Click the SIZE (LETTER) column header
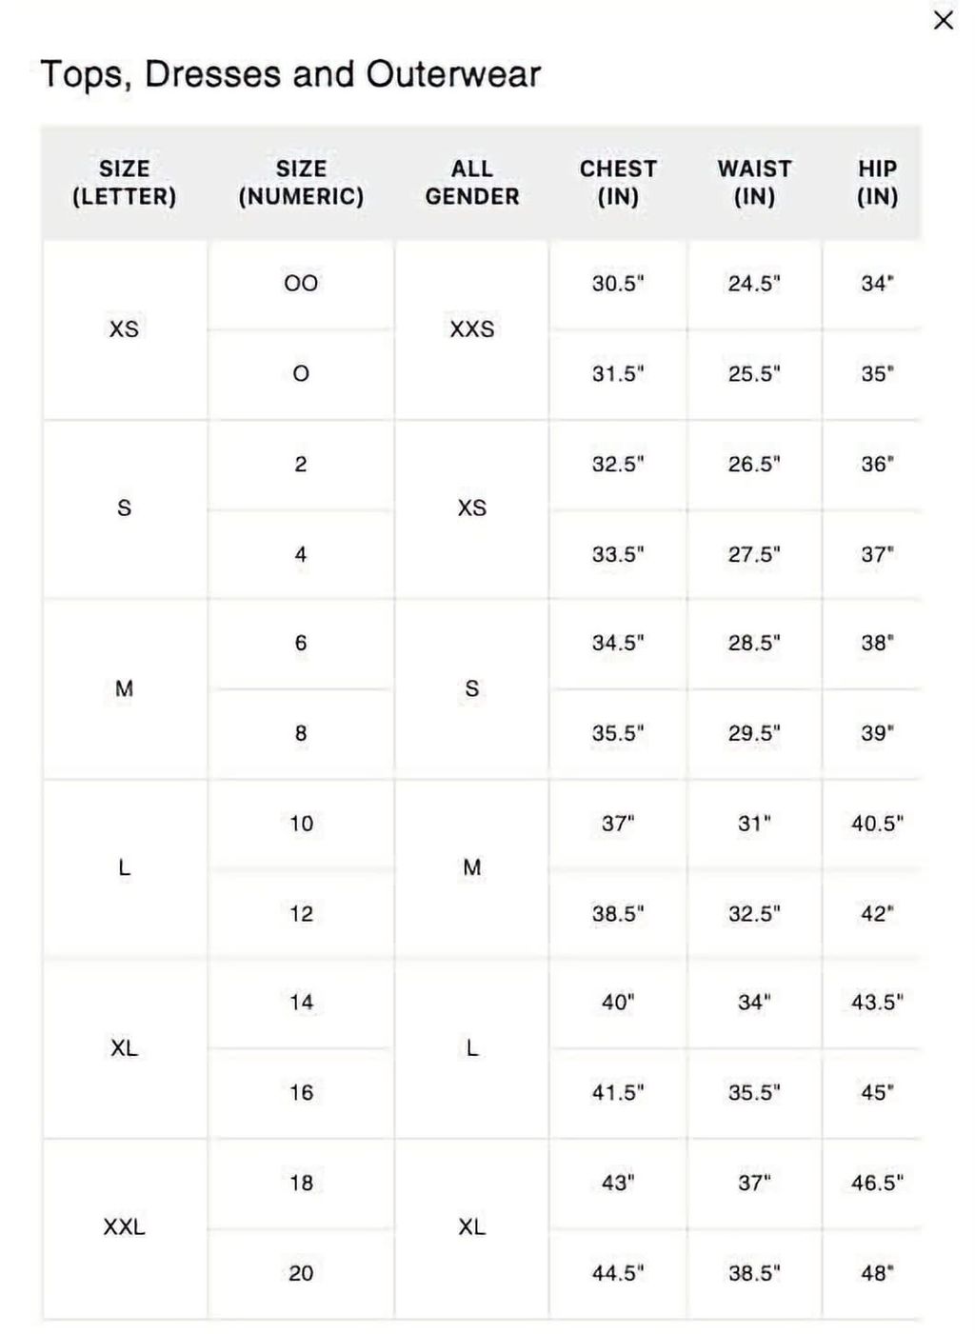The height and width of the screenshot is (1334, 975). coord(125,183)
